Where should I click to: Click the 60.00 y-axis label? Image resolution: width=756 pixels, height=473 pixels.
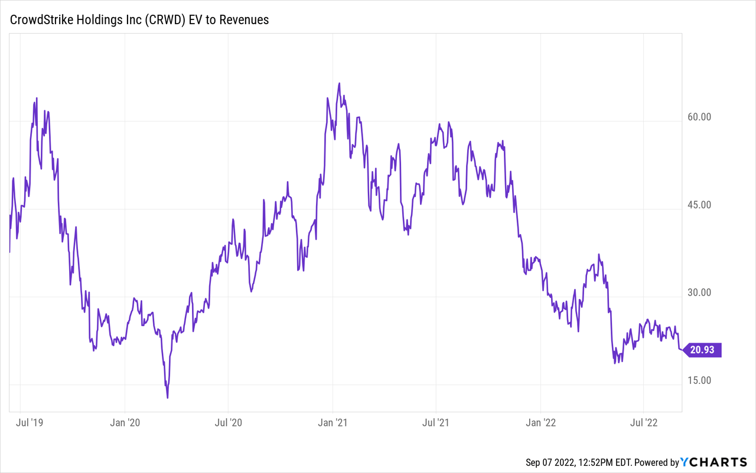699,117
